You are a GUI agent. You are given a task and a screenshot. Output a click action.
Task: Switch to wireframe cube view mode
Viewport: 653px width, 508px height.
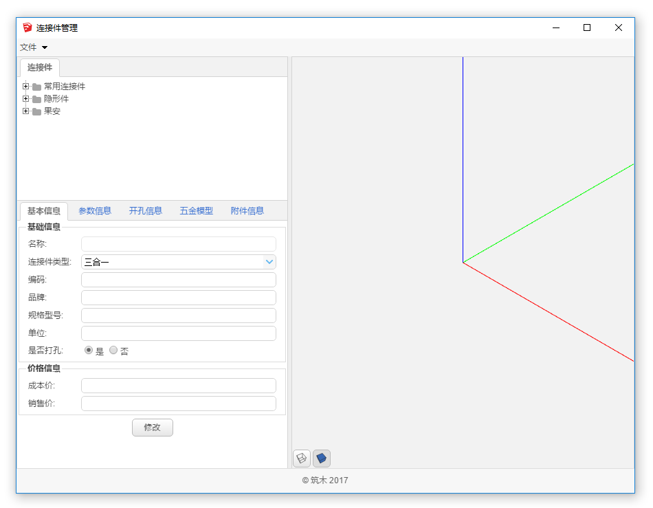[301, 458]
